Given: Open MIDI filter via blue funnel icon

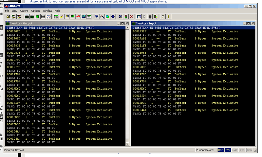Looking at the screenshot, I should pyautogui.click(x=97, y=16).
